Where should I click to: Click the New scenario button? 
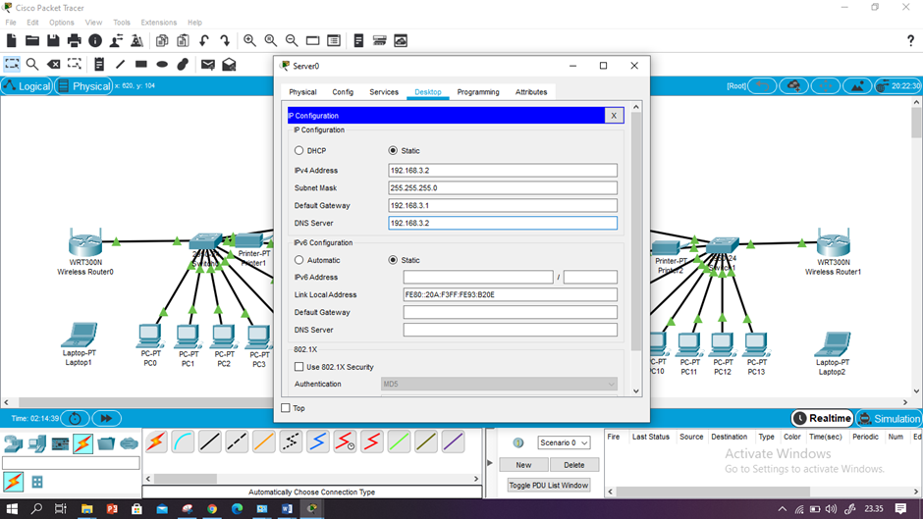tap(523, 465)
